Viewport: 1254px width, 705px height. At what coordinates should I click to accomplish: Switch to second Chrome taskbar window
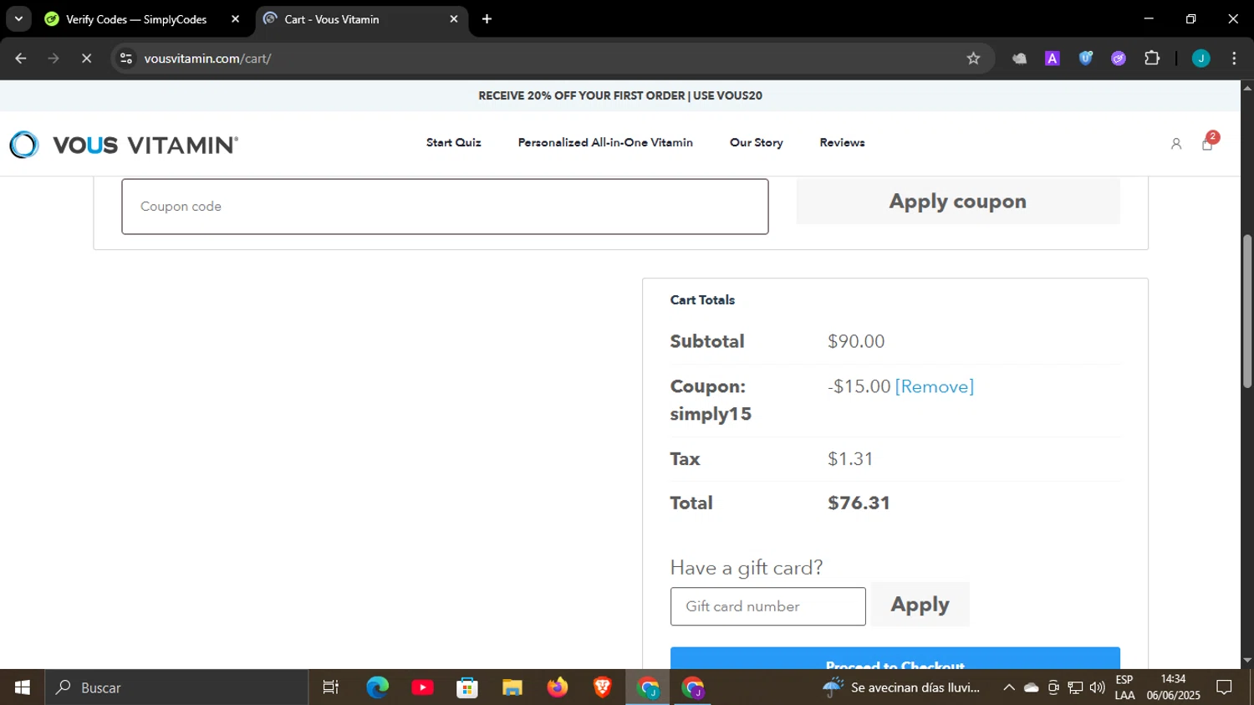[x=693, y=687]
